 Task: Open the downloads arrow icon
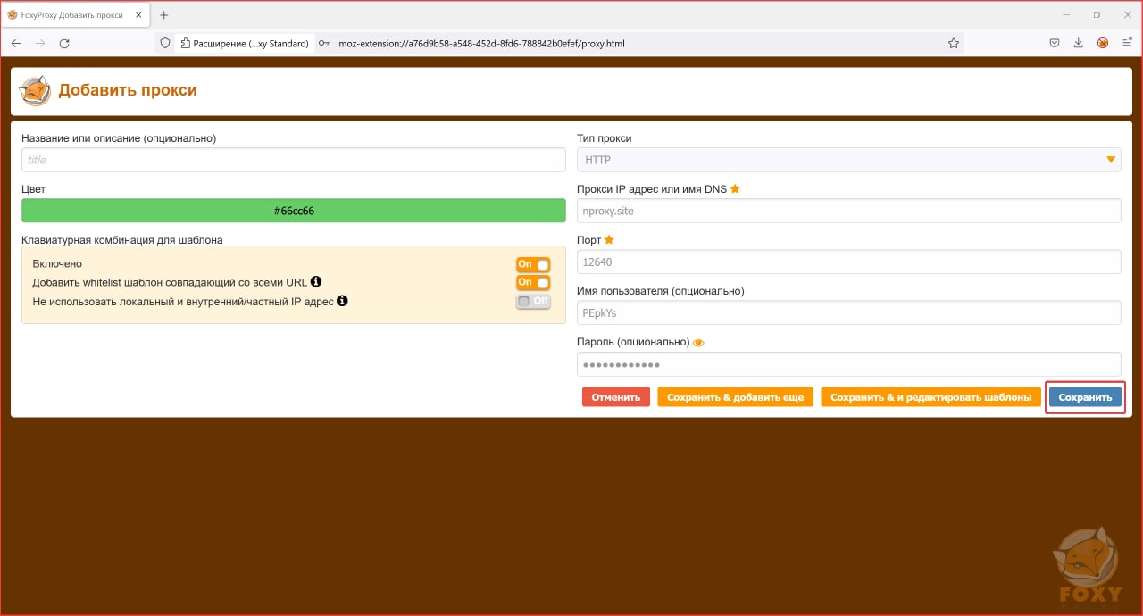pyautogui.click(x=1079, y=43)
